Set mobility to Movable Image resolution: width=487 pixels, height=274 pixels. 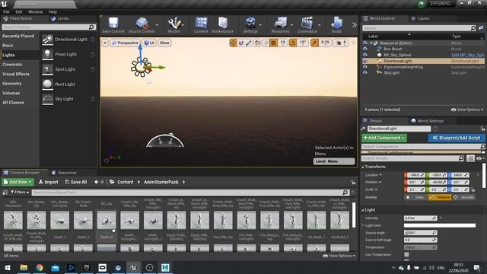(x=463, y=197)
